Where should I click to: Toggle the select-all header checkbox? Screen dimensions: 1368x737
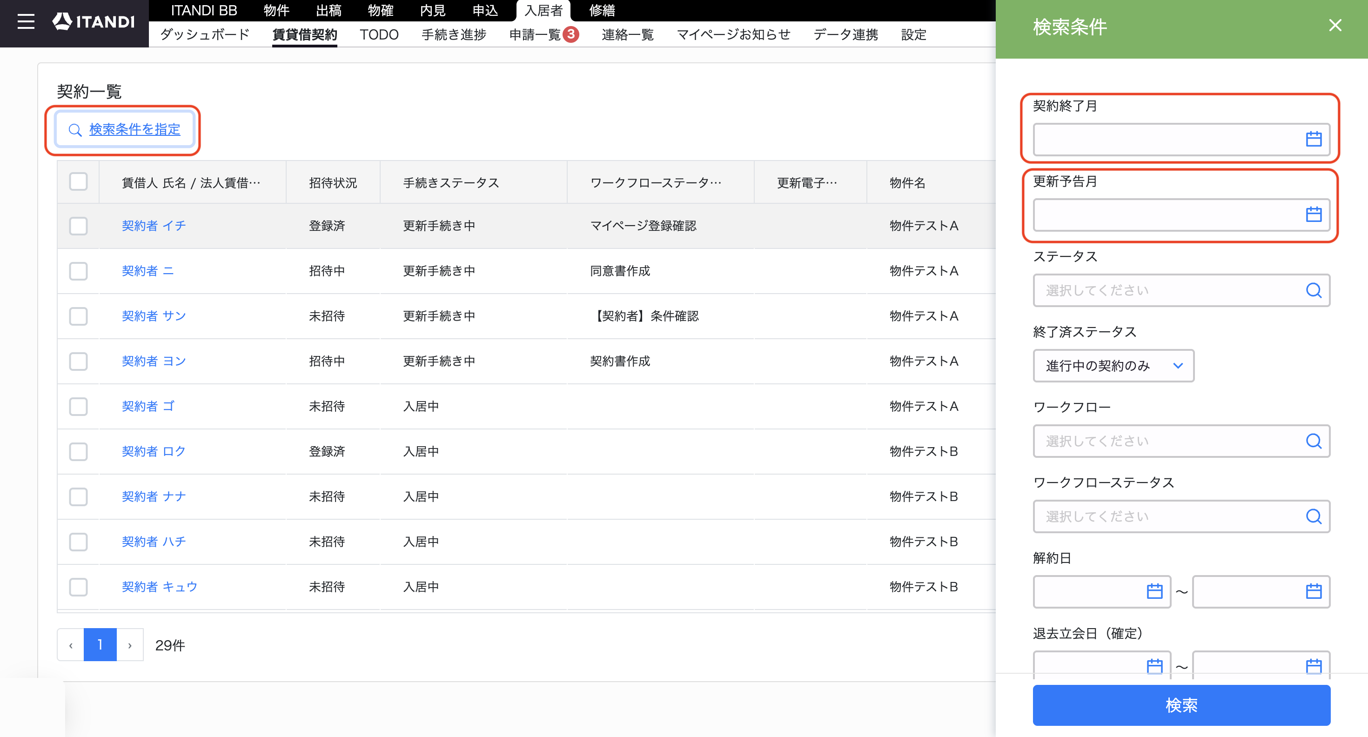78,181
